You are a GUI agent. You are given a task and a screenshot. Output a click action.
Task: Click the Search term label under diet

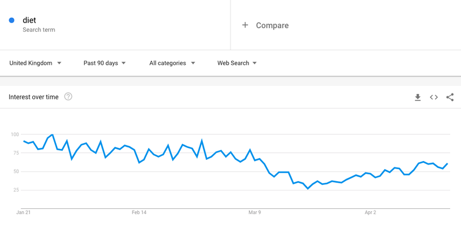(x=39, y=30)
